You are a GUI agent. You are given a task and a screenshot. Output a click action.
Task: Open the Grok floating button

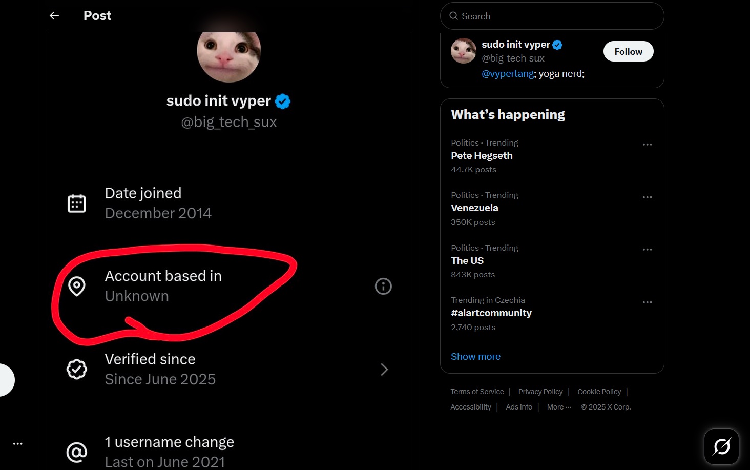pyautogui.click(x=721, y=446)
